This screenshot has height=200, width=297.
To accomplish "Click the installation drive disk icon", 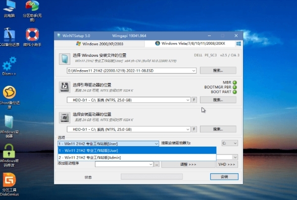I will [64, 118].
